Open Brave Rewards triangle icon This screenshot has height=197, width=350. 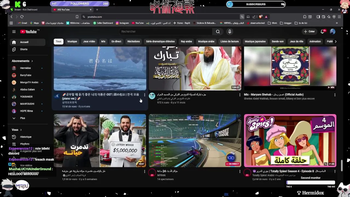click(266, 17)
